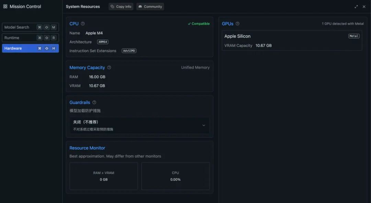Screen dimensions: 371x203
Task: Click the Resource Monitor heading
Action: point(87,148)
